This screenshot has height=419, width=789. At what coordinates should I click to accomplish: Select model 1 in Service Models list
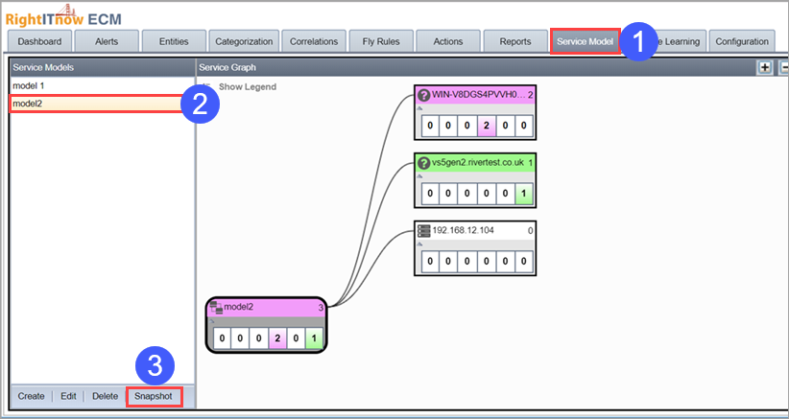[102, 86]
